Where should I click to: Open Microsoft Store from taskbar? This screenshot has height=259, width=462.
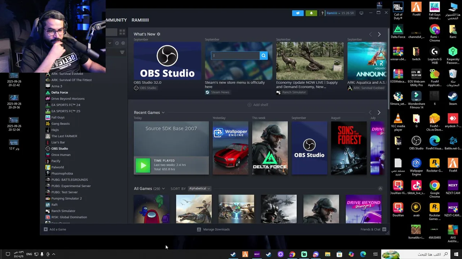tap(339, 254)
